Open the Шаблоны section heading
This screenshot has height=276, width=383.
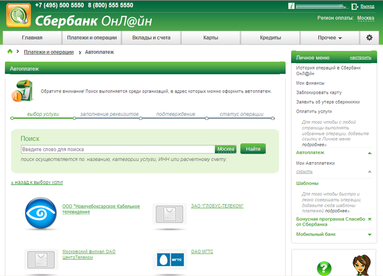[x=307, y=183]
